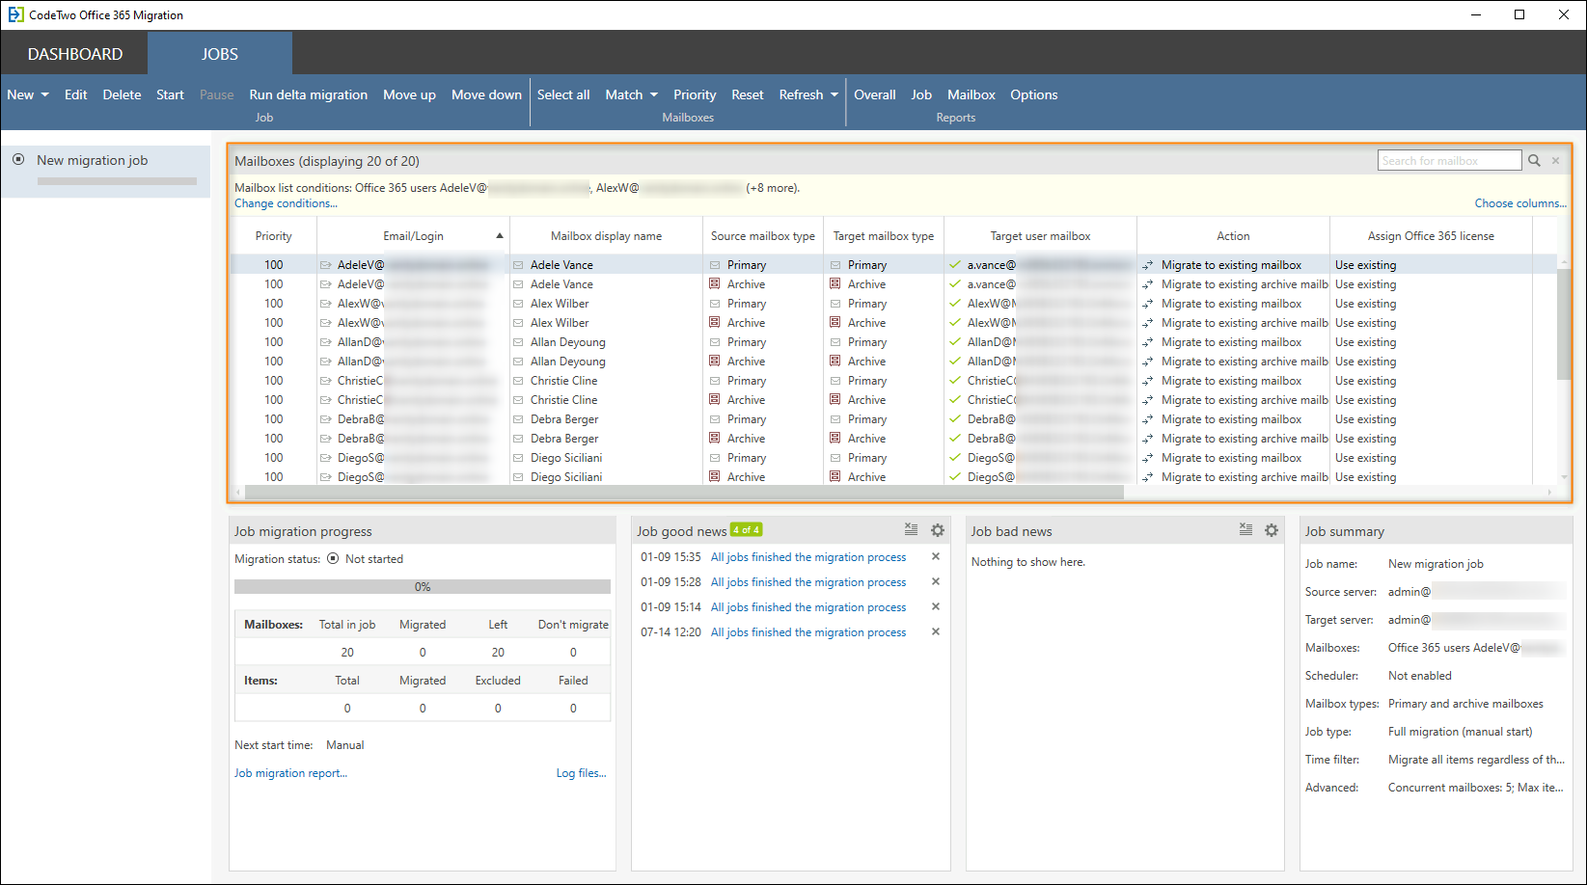
Task: Click the 4 of 4 good news badge
Action: point(746,529)
